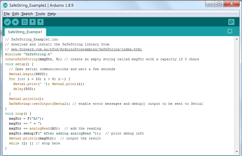242x156 pixels.
Task: Click the 'analogRead(A0);' code
Action: pyautogui.click(x=45, y=128)
